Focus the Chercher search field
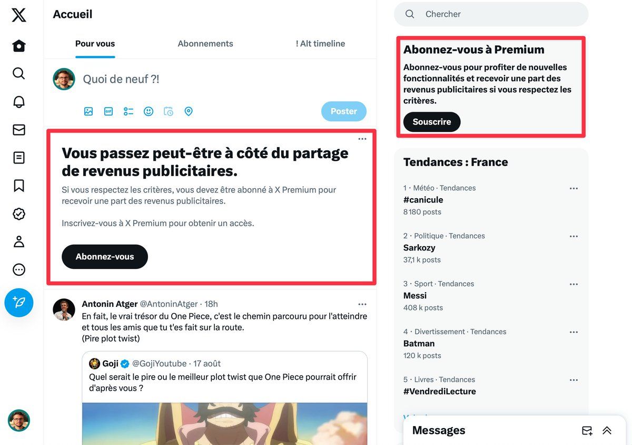This screenshot has height=445, width=632. tap(491, 14)
